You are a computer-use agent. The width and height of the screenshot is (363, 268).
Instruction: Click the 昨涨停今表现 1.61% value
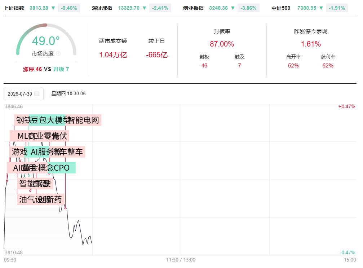coord(311,44)
